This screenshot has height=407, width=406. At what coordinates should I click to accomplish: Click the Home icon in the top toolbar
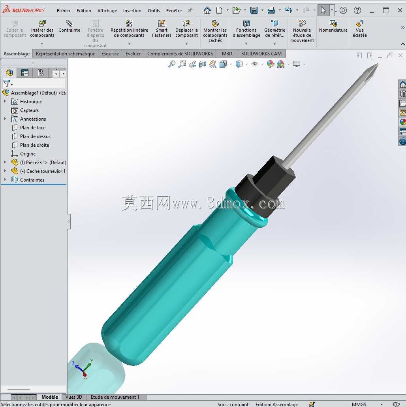click(x=207, y=10)
